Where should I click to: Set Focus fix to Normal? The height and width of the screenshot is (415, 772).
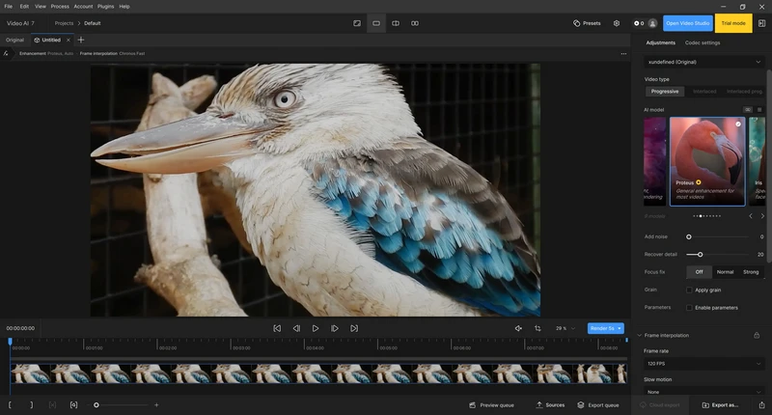click(x=725, y=272)
